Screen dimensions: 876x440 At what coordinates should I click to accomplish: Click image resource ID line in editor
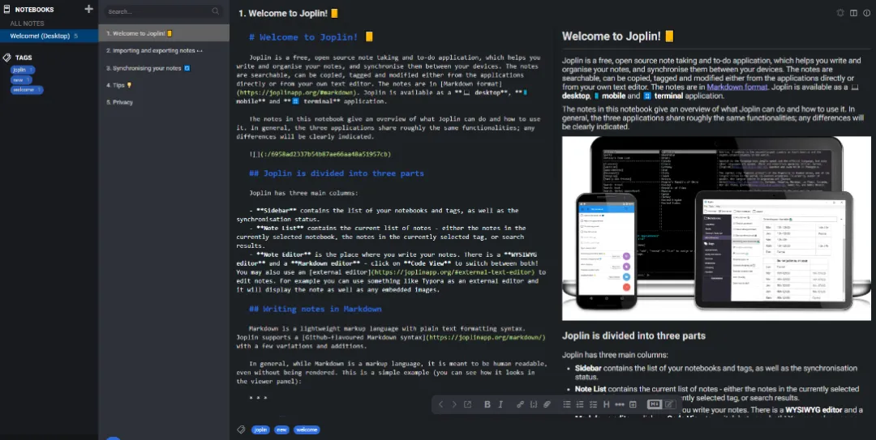(x=320, y=154)
